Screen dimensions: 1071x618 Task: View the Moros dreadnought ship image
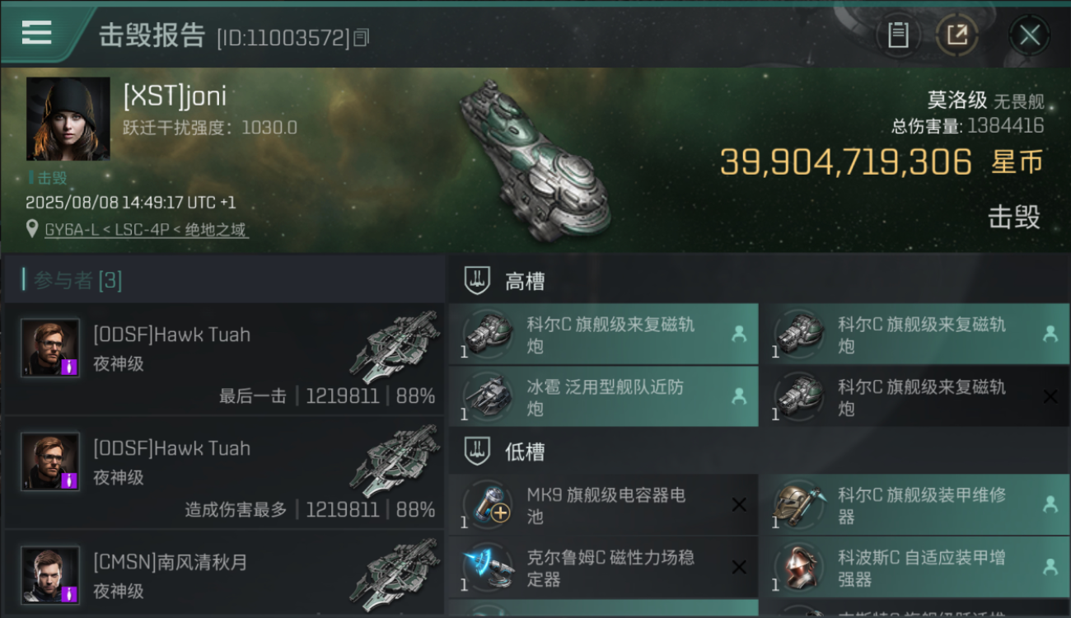coord(535,161)
